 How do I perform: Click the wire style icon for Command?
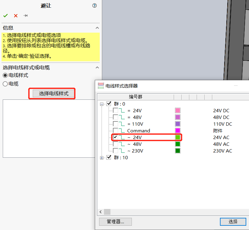(x=122, y=131)
